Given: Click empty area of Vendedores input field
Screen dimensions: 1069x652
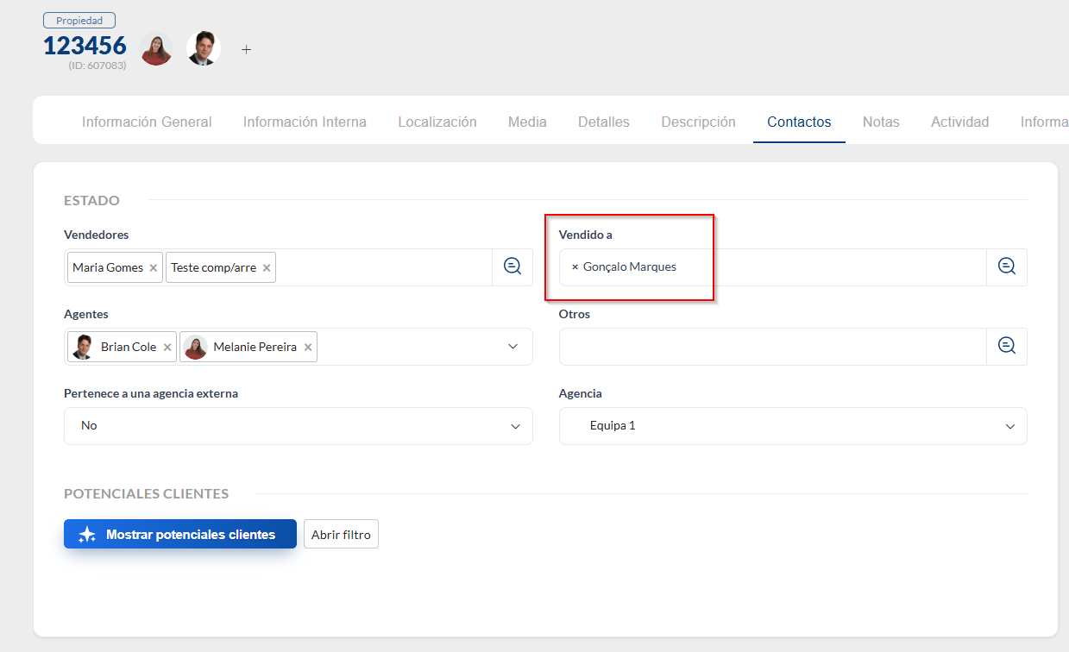Looking at the screenshot, I should pos(384,267).
